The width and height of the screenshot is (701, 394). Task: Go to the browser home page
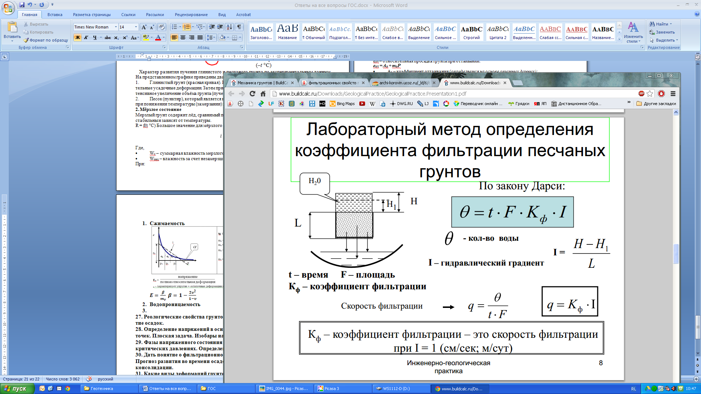[263, 94]
